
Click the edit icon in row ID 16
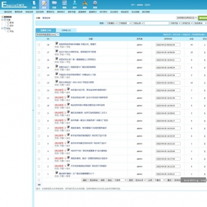coord(57,58)
